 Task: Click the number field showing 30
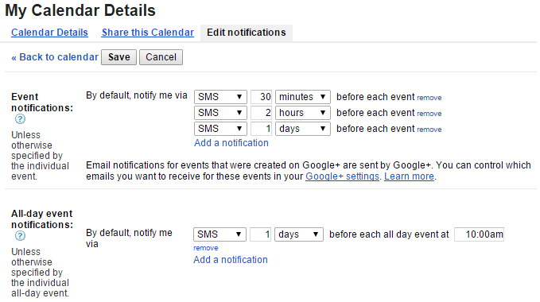261,97
